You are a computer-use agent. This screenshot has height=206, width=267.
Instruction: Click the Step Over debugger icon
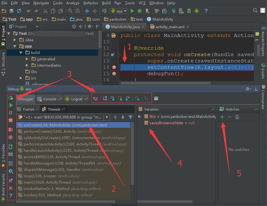pos(105,98)
